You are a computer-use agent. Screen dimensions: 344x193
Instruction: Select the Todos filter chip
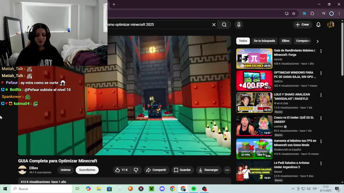click(x=243, y=41)
